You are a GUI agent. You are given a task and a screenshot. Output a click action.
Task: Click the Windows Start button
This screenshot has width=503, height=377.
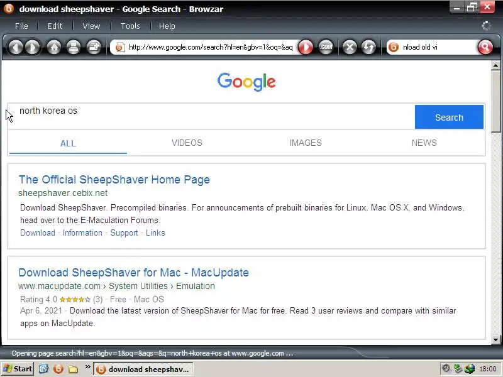point(18,369)
